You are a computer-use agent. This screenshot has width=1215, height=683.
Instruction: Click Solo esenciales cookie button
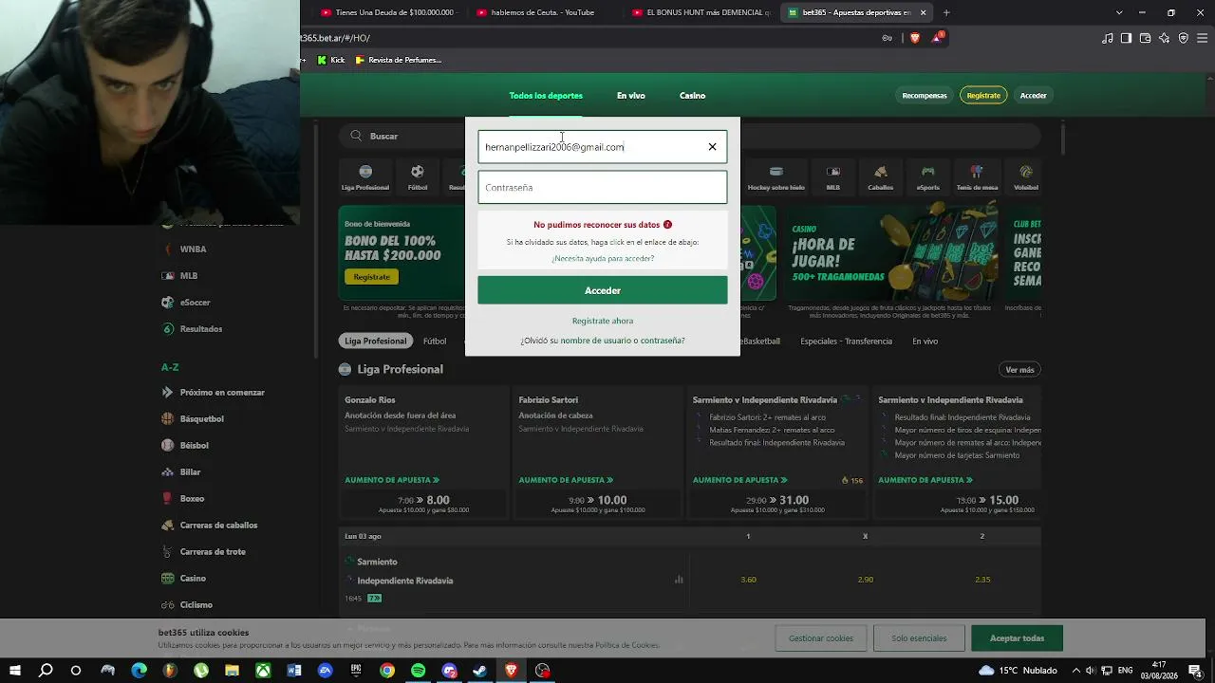pyautogui.click(x=919, y=638)
